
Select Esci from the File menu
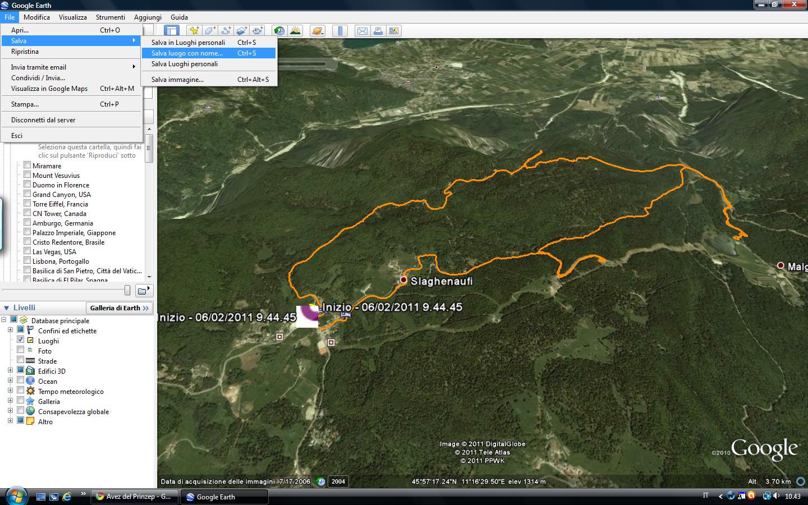pyautogui.click(x=71, y=136)
